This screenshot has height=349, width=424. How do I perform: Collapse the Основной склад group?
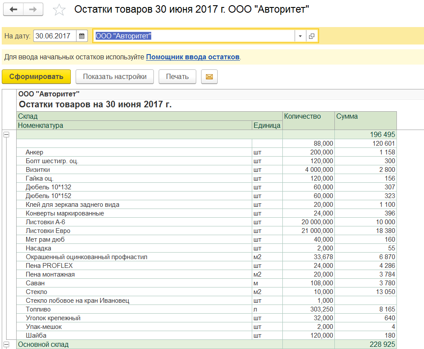pyautogui.click(x=7, y=344)
